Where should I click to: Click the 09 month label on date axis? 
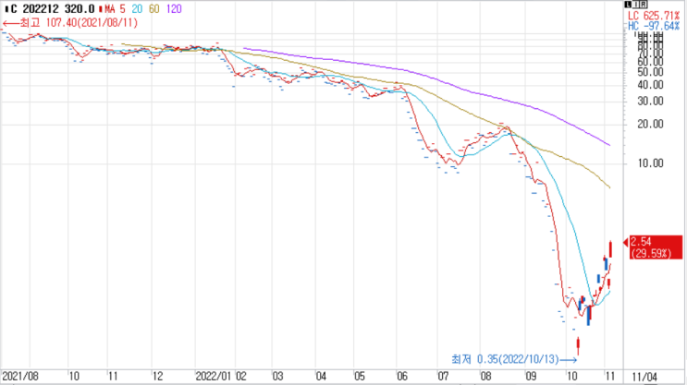531,377
